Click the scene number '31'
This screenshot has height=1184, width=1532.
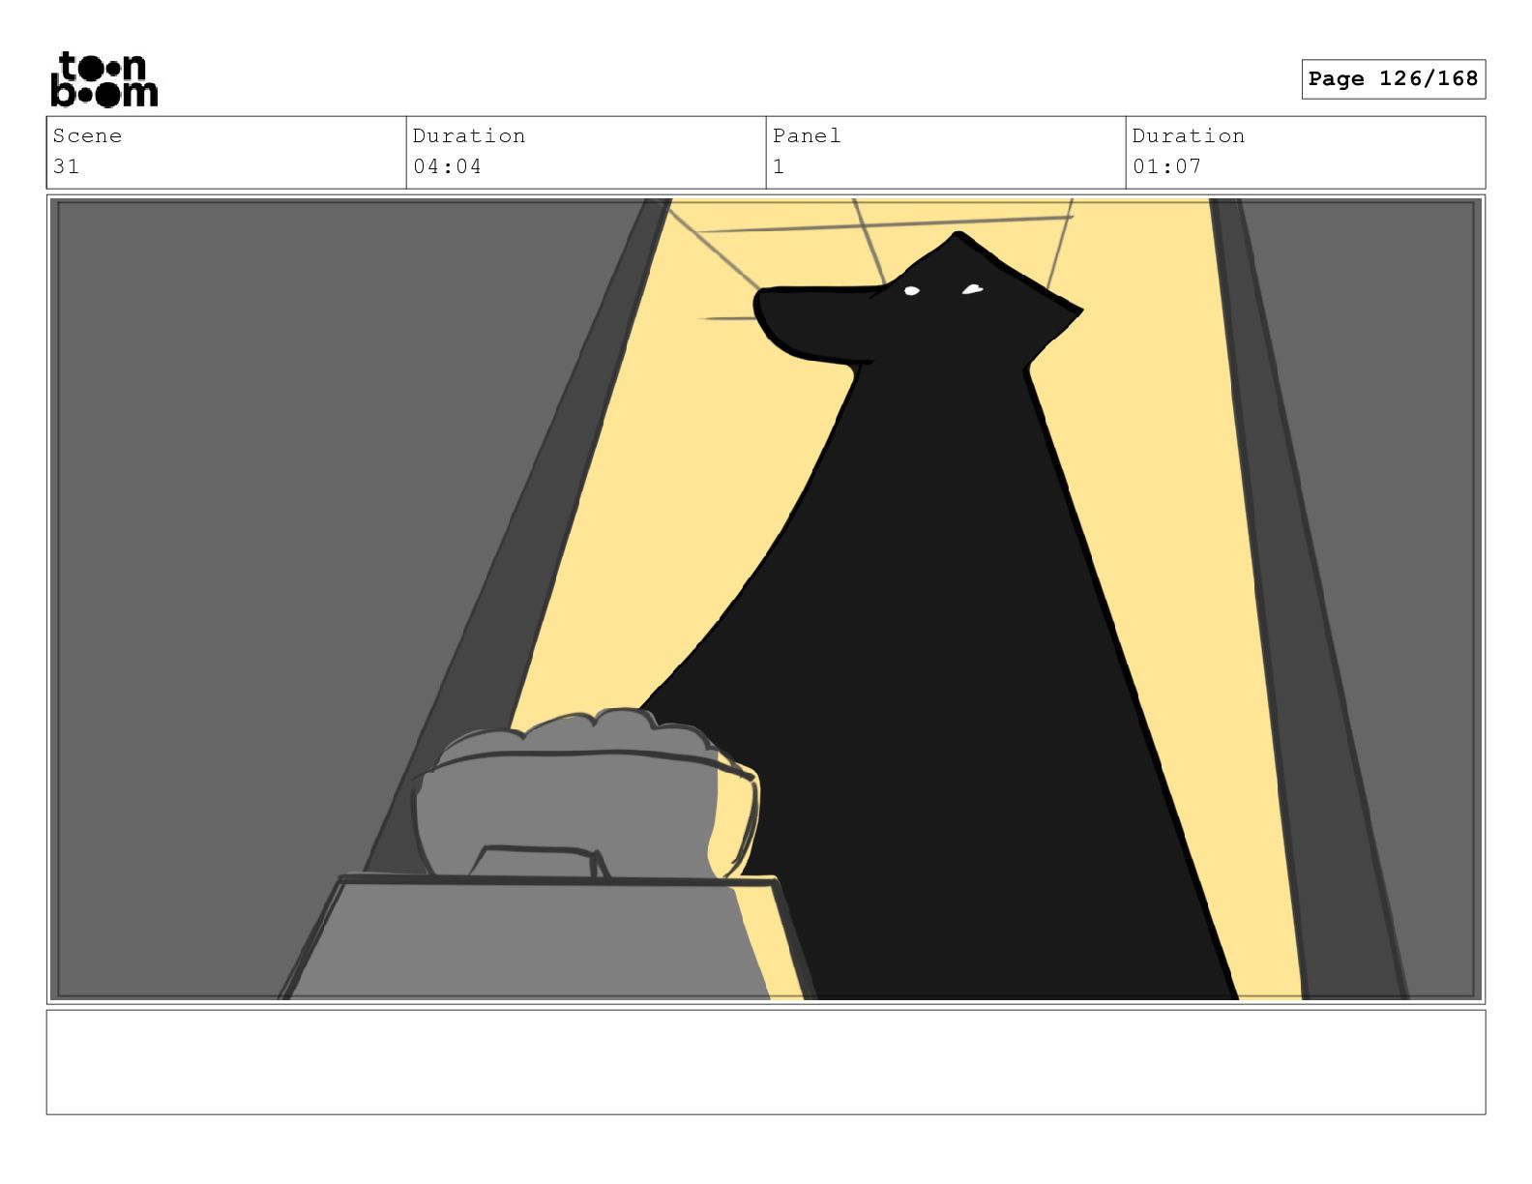pos(66,166)
